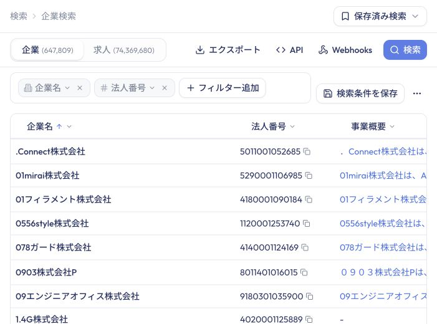Click the ascending sort arrow on 企業名
The height and width of the screenshot is (324, 437).
(59, 126)
